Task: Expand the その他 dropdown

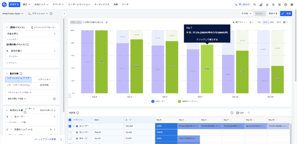Action: pos(246,13)
